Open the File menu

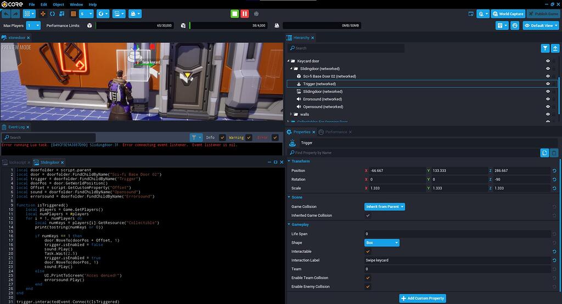tap(32, 4)
